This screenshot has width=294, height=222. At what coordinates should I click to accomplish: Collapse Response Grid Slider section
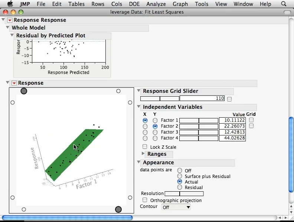tap(138, 91)
